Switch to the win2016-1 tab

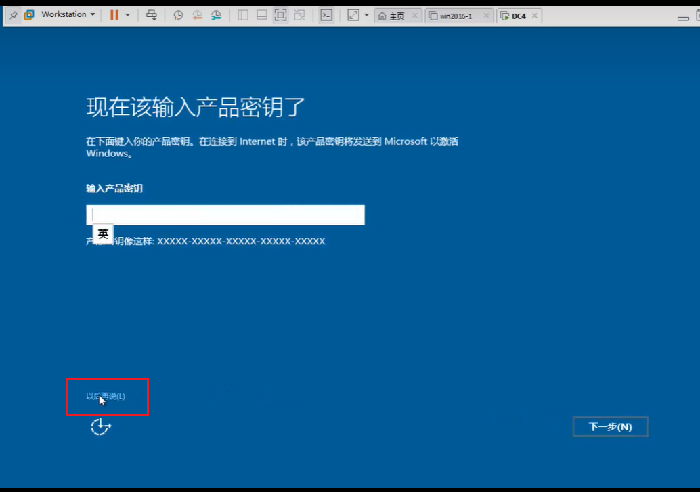pyautogui.click(x=456, y=16)
